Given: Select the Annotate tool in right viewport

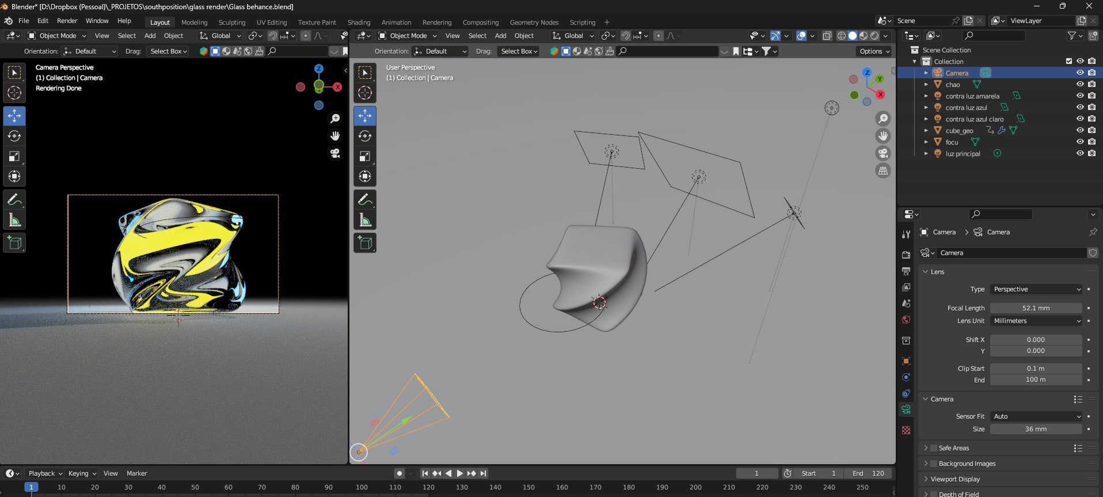Looking at the screenshot, I should (365, 199).
